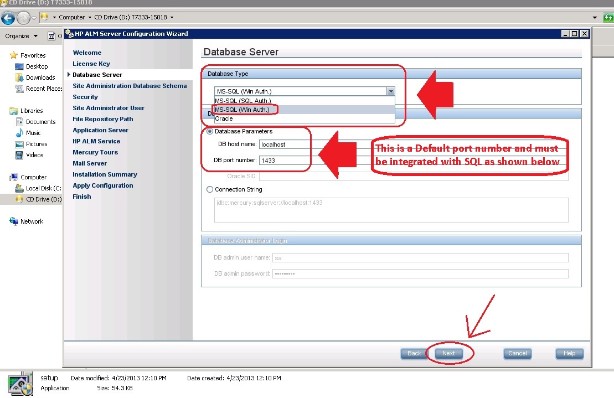Open the Organize dropdown menu
Image resolution: width=614 pixels, height=398 pixels.
(x=22, y=36)
